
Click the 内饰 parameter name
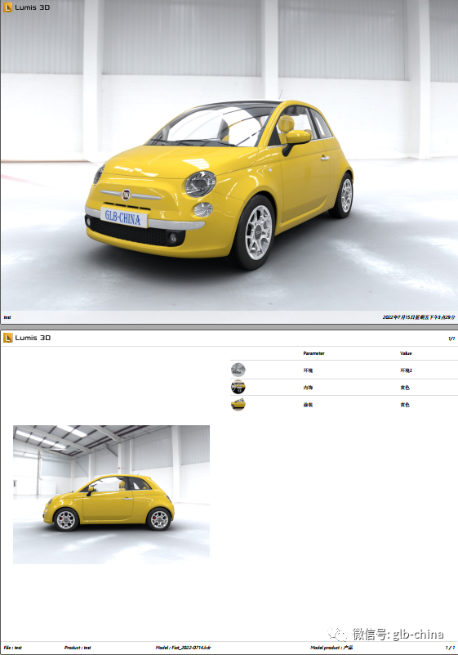308,388
